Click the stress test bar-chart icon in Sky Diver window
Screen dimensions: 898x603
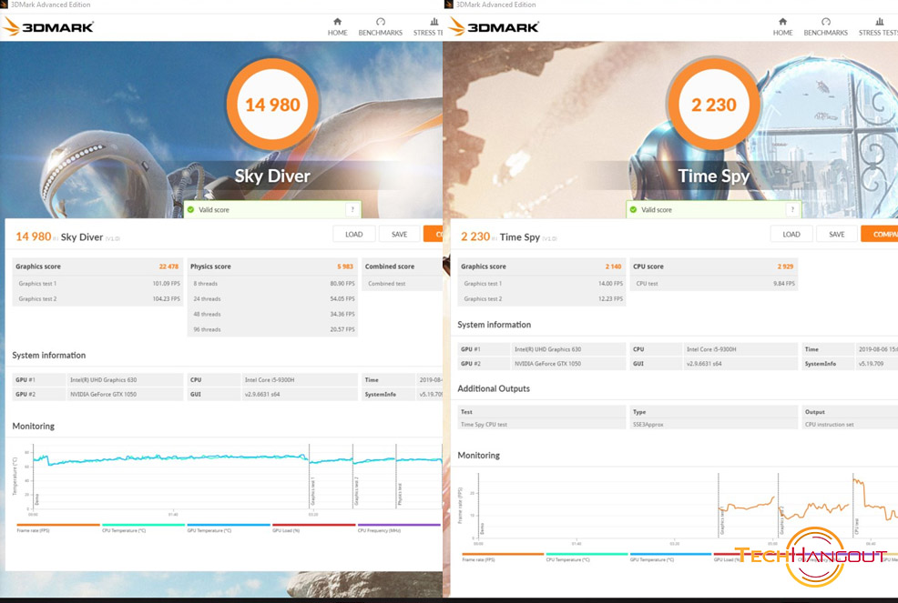click(x=434, y=22)
